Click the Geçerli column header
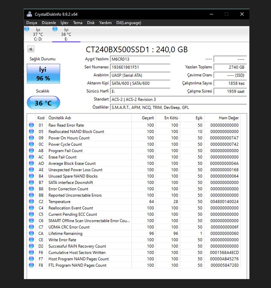271x288 pixels. pyautogui.click(x=144, y=118)
